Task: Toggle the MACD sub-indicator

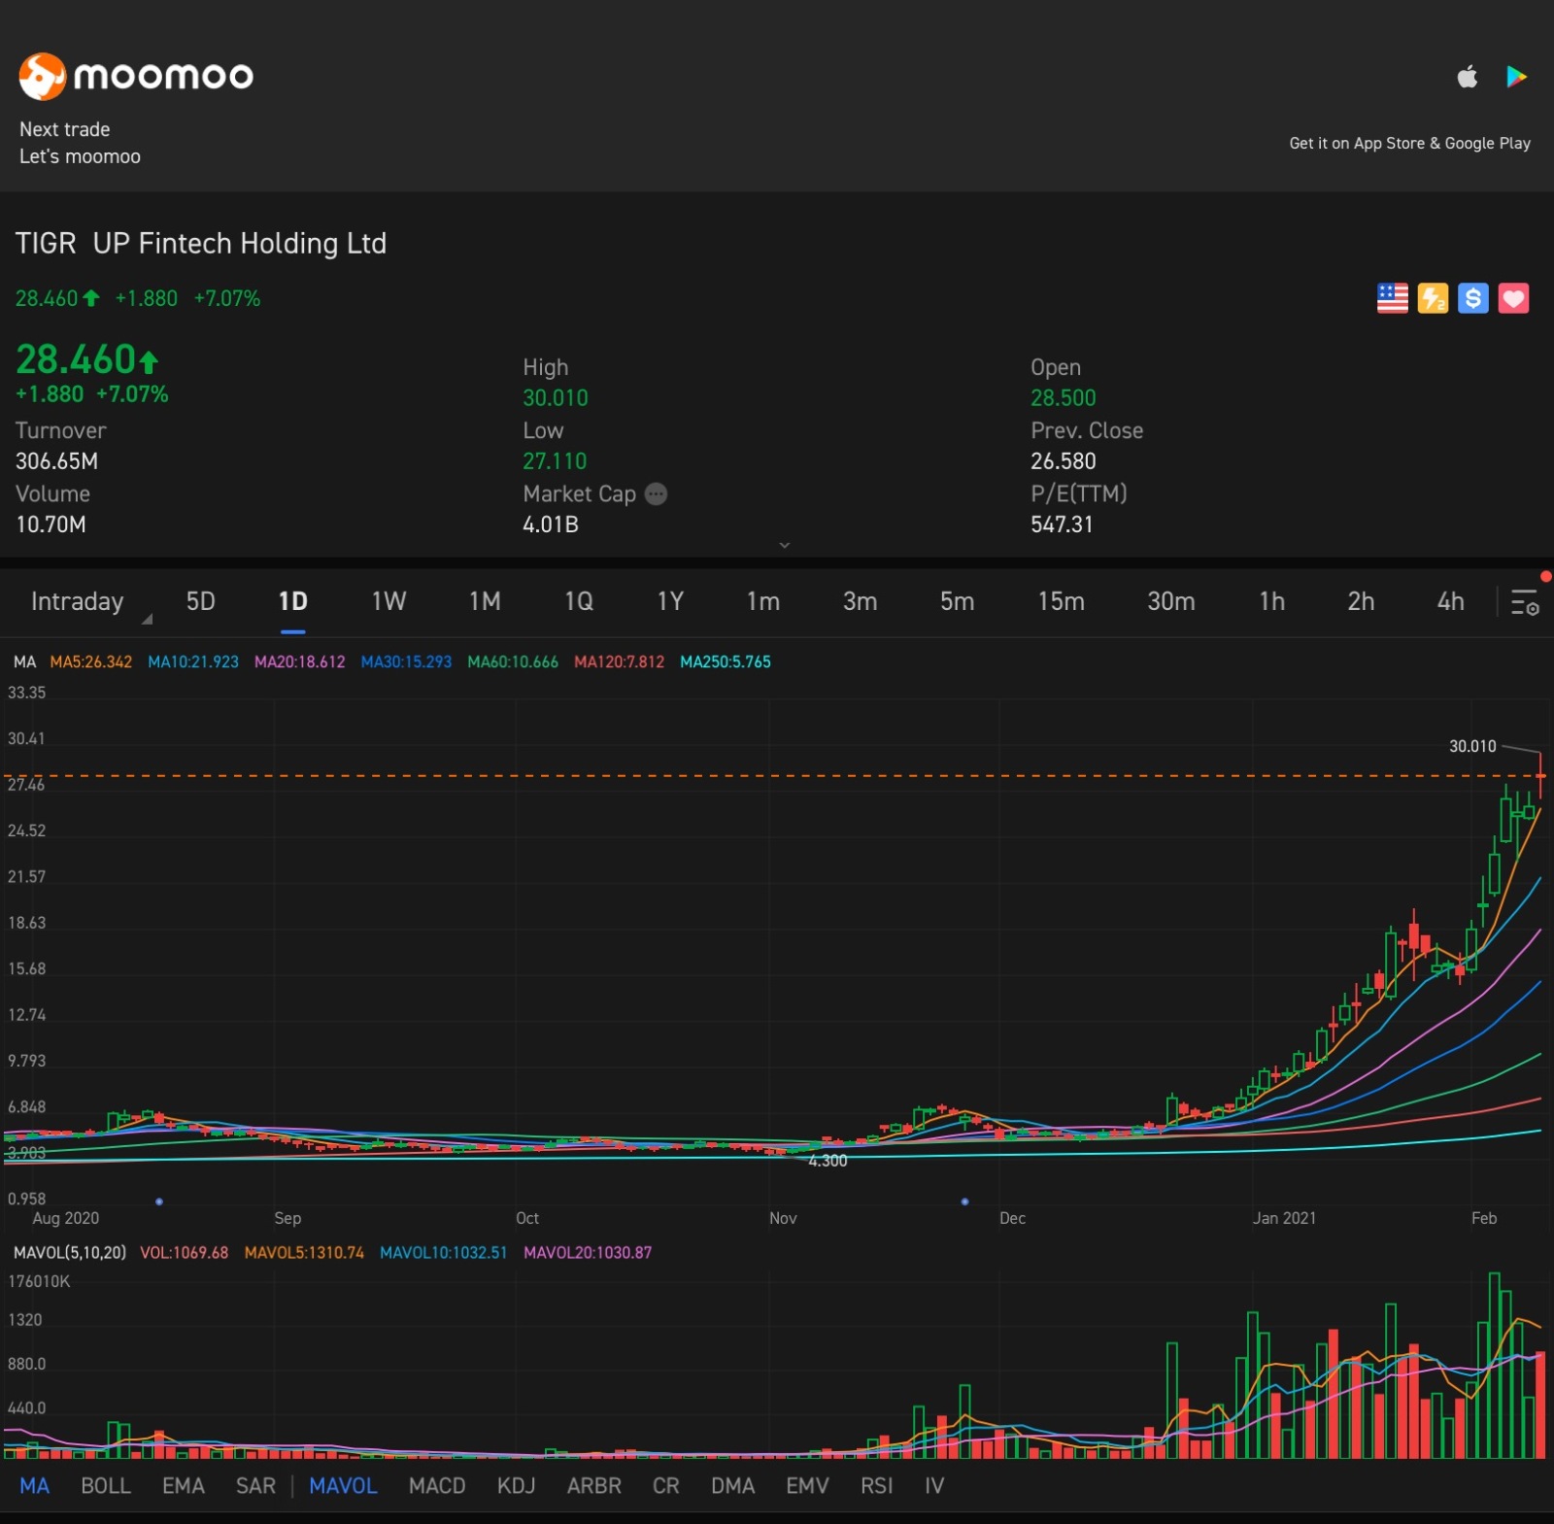Action: click(x=437, y=1485)
